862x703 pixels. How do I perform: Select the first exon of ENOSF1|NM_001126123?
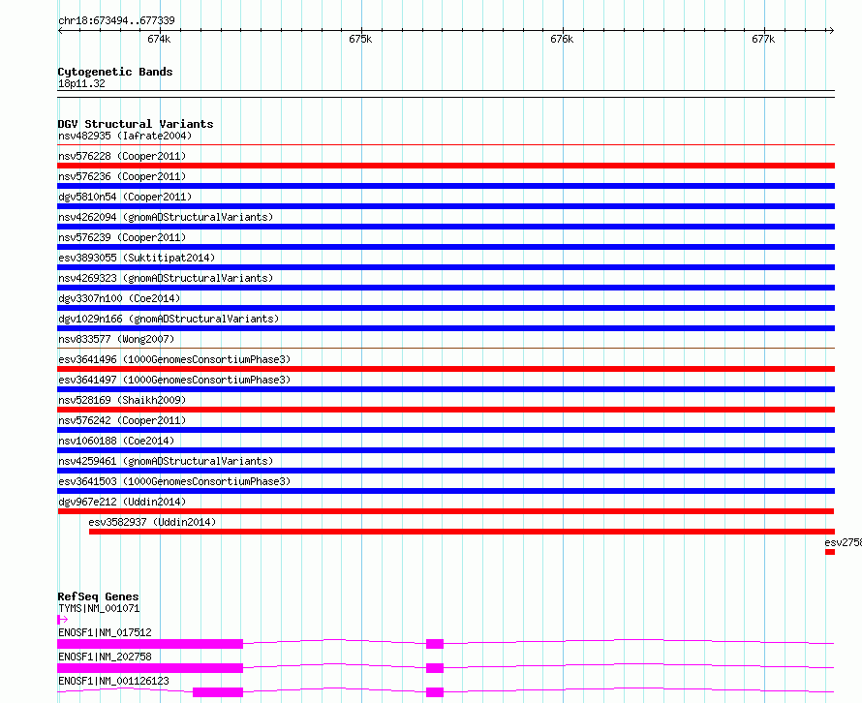click(x=218, y=692)
